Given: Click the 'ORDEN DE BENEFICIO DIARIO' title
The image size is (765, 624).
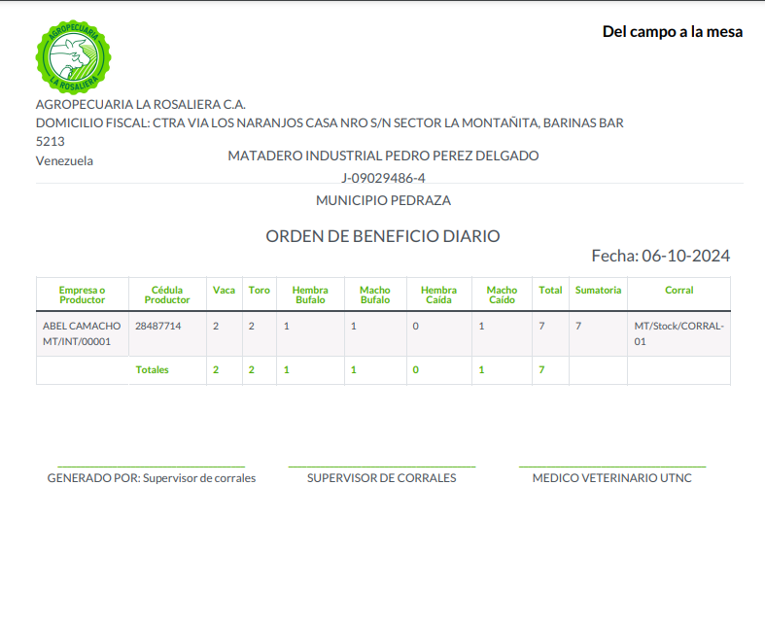Looking at the screenshot, I should pos(383,236).
